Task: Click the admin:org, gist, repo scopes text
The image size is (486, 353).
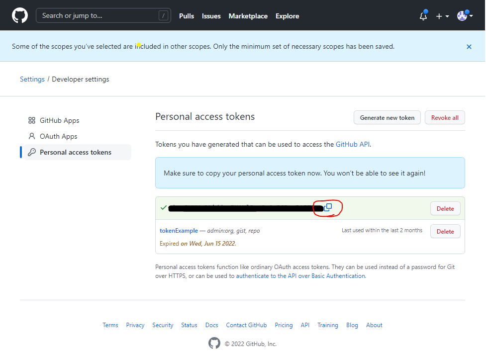Action: [233, 231]
